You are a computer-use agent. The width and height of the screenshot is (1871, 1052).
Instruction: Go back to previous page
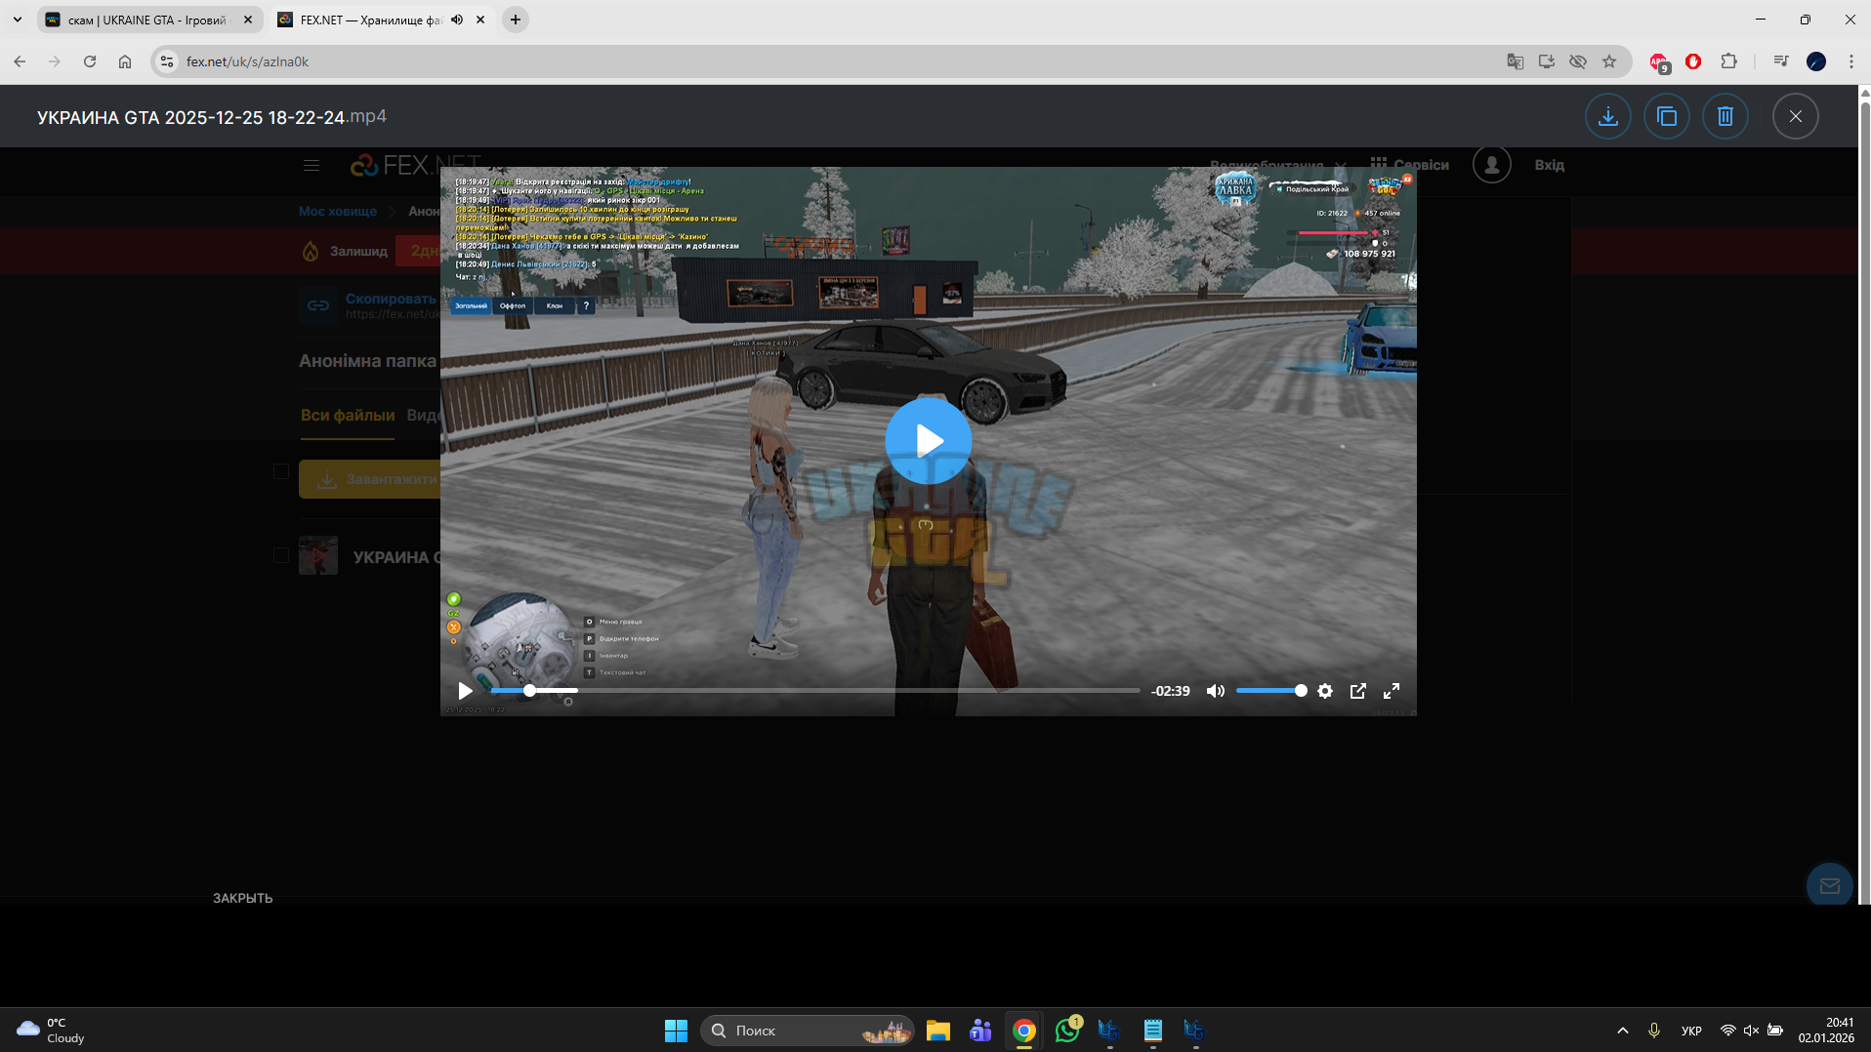point(20,61)
